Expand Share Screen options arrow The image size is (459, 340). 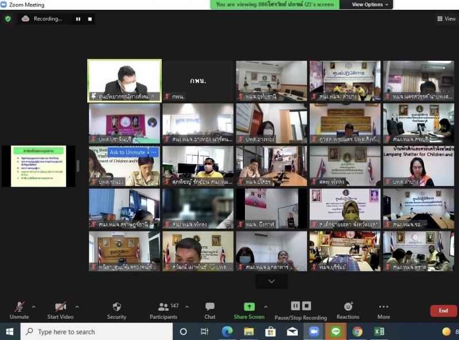coord(266,307)
